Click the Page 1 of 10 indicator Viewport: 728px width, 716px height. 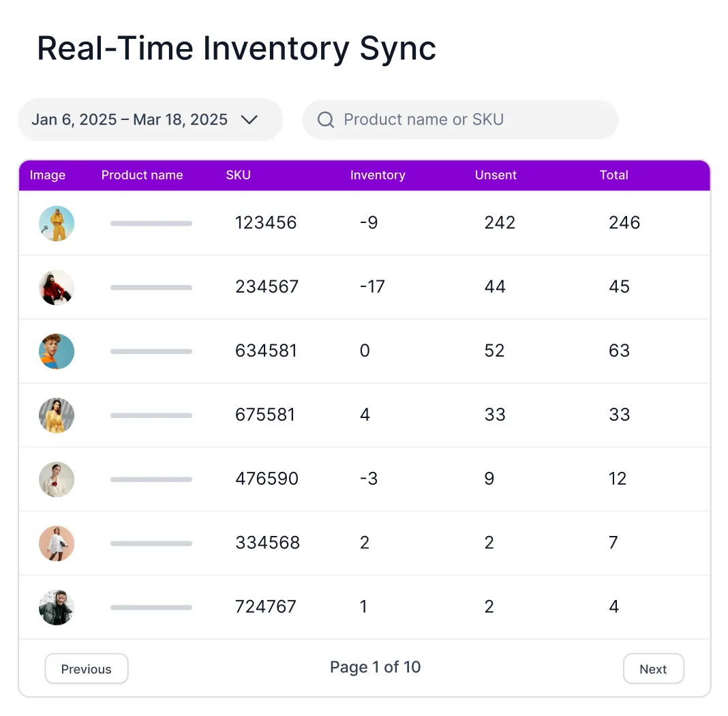pos(375,668)
